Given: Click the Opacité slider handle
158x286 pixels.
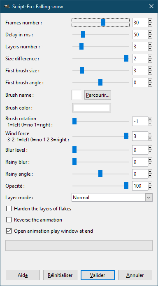Looking at the screenshot, I should (x=126, y=186).
